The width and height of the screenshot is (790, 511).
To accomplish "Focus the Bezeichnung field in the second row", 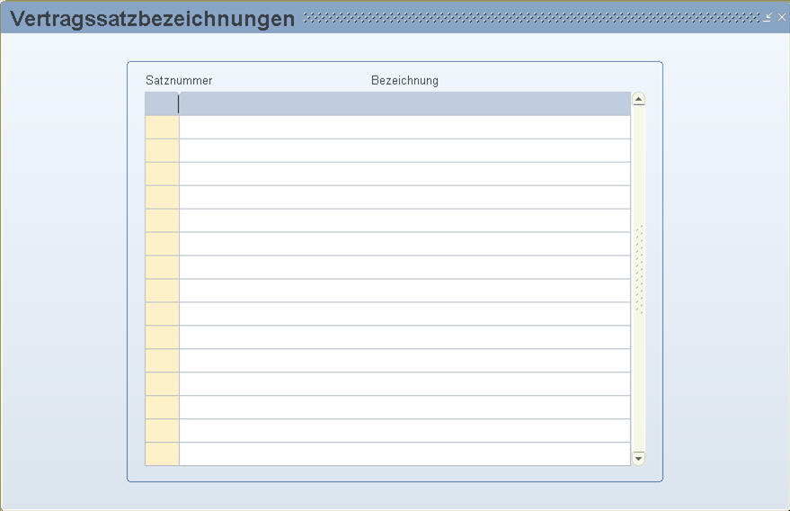I will (404, 128).
